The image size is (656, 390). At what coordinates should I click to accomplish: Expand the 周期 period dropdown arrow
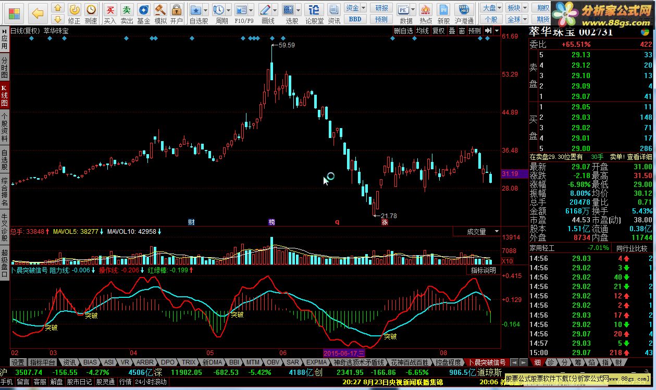coord(229,10)
